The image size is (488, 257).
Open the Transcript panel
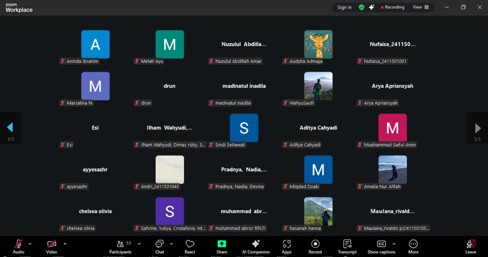[347, 246]
